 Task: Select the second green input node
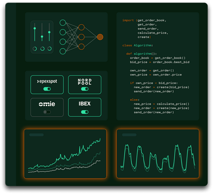pos(63,32)
